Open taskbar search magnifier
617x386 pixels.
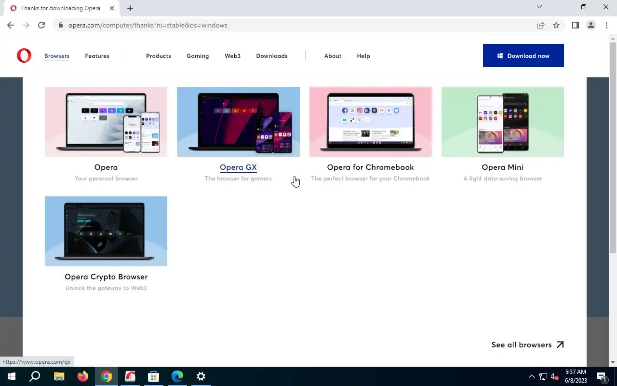35,376
